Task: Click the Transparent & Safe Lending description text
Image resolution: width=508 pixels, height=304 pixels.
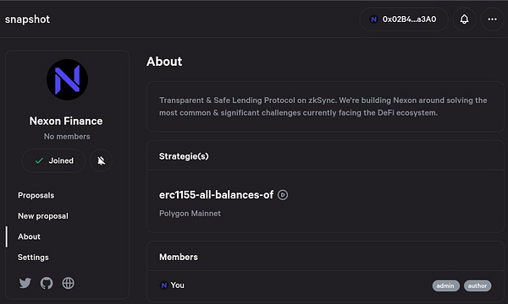Action: [323, 106]
